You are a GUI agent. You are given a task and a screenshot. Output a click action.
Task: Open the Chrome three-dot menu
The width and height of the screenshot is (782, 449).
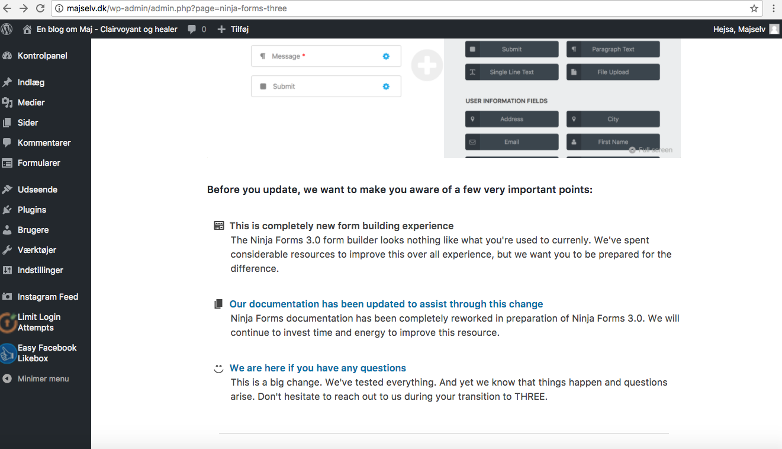click(x=773, y=8)
